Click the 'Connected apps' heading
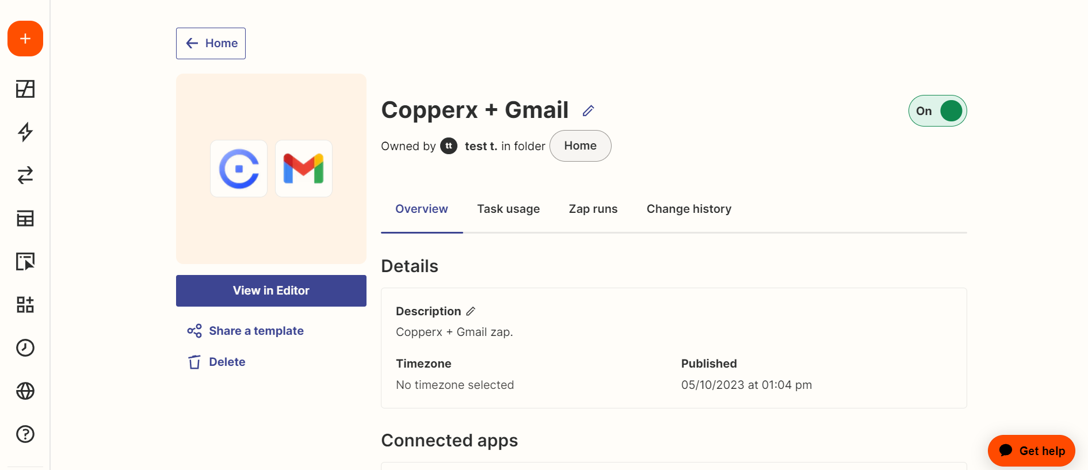The width and height of the screenshot is (1088, 470). pyautogui.click(x=449, y=441)
